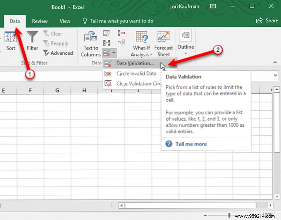Switch to the Data tab
281x220 pixels.
pos(15,21)
